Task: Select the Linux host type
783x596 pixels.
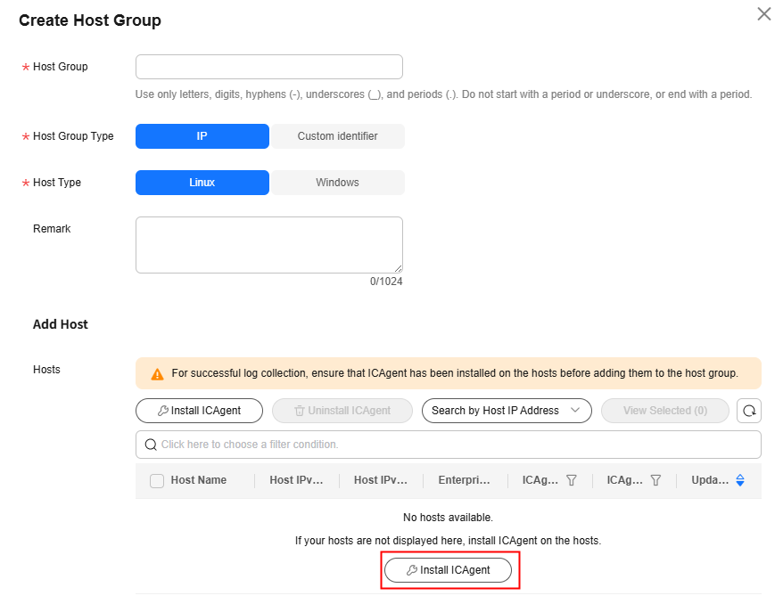Action: [x=202, y=183]
